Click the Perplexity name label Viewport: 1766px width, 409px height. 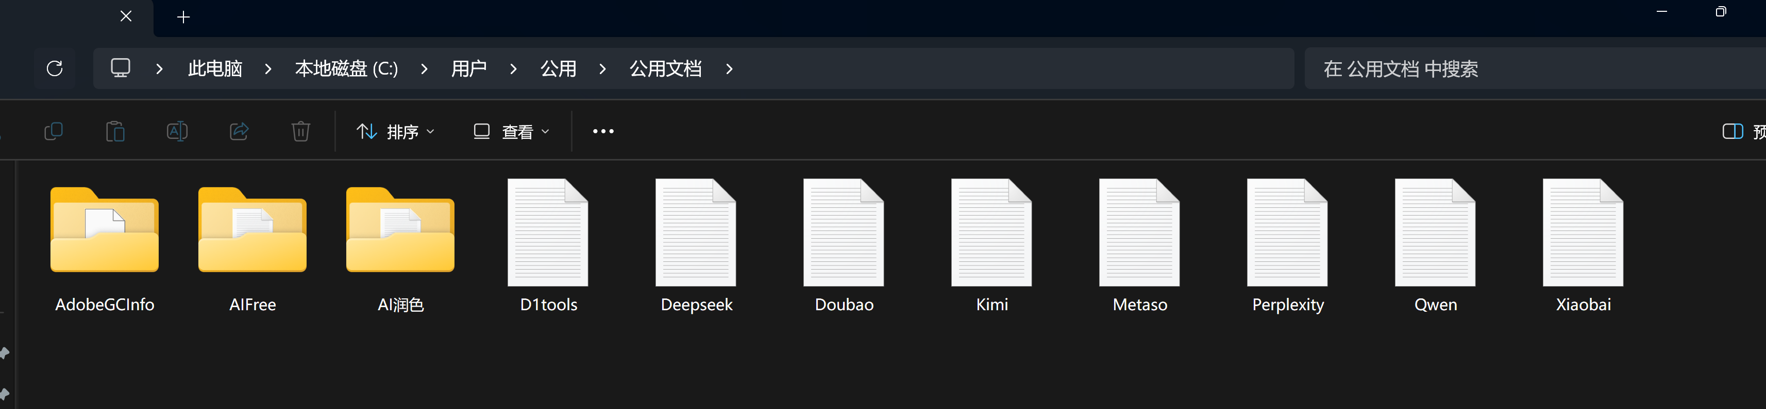click(x=1287, y=305)
